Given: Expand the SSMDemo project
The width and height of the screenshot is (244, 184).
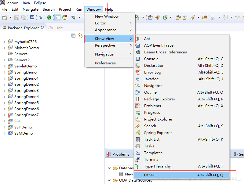Looking at the screenshot, I should [4, 133].
